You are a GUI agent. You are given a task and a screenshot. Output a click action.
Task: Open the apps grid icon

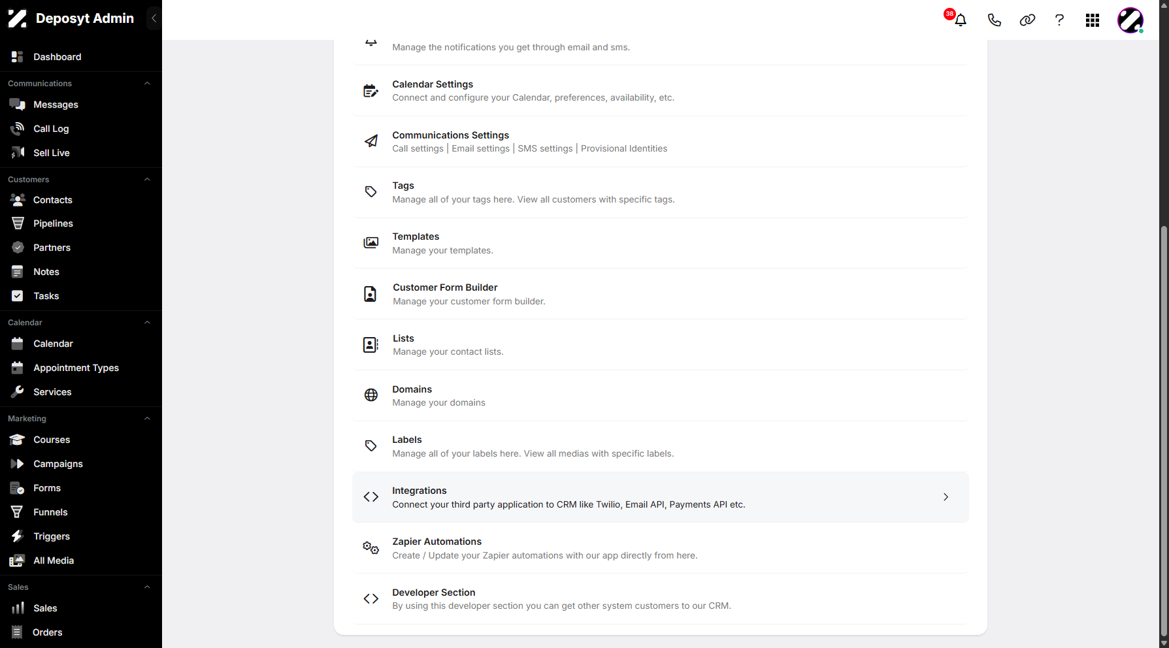coord(1093,20)
